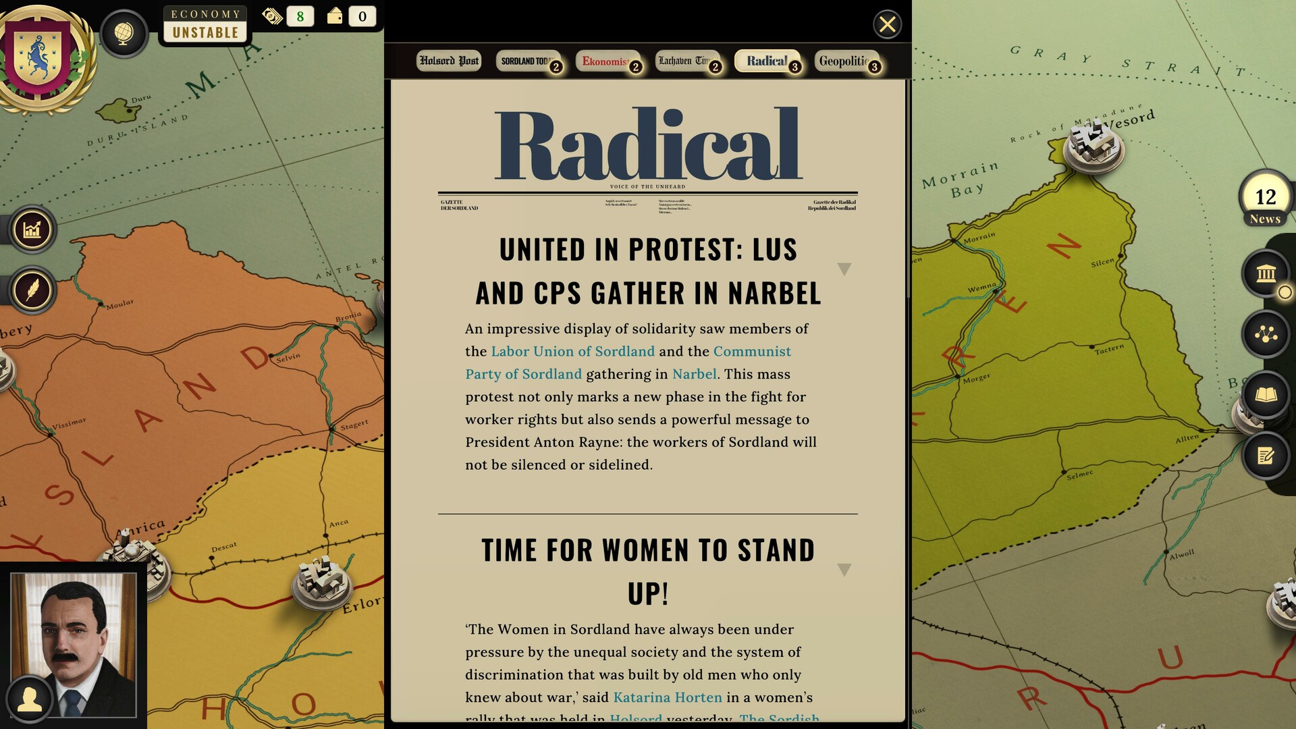1296x729 pixels.
Task: Open the globe view icon
Action: [x=124, y=34]
